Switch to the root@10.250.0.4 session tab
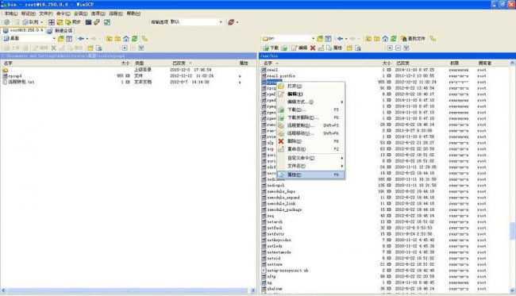 click(23, 30)
